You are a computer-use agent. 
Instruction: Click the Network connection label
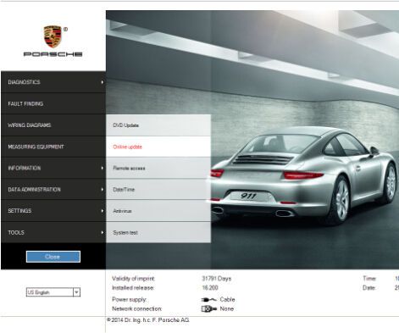click(137, 308)
